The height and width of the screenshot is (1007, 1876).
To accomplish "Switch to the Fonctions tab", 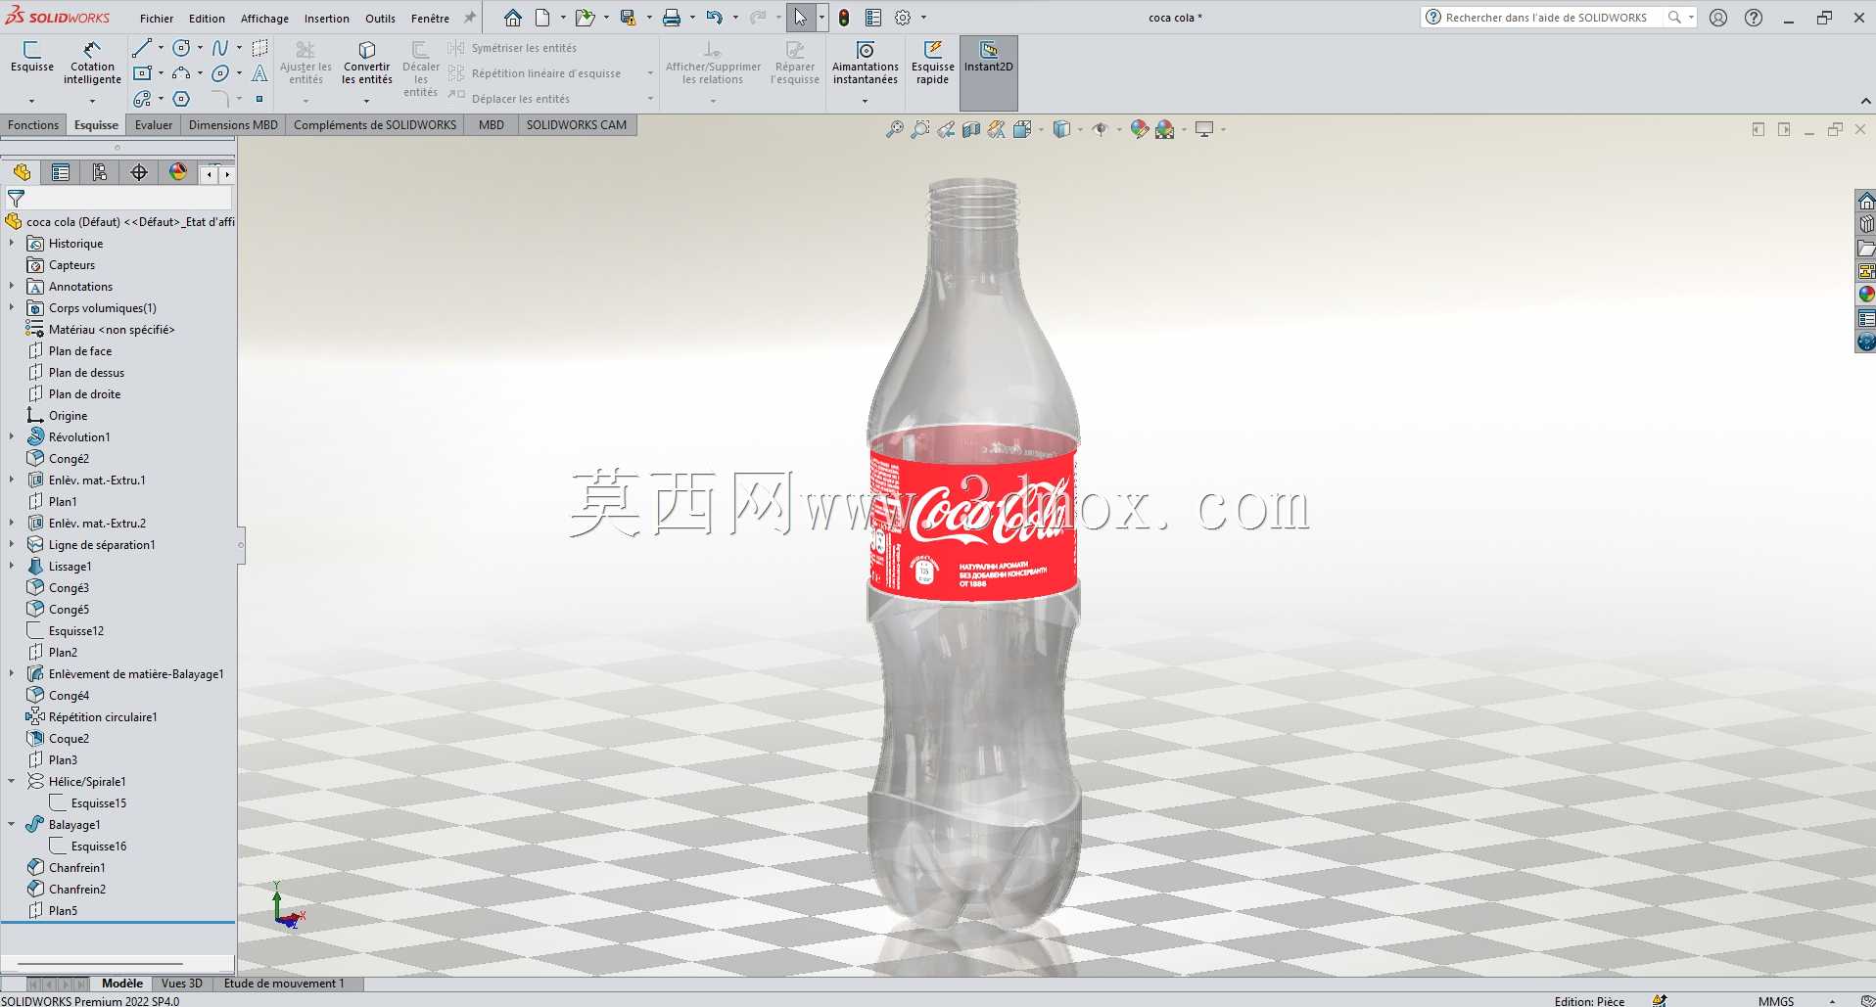I will pos(33,125).
